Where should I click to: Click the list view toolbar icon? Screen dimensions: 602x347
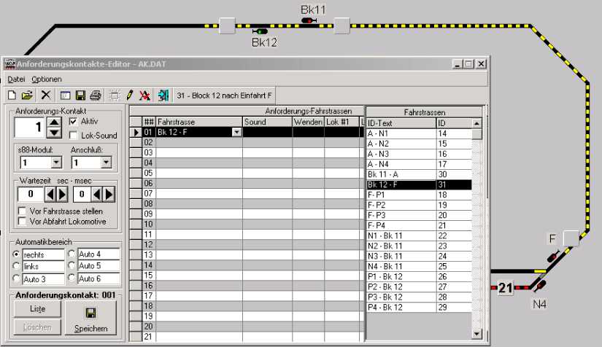(65, 95)
